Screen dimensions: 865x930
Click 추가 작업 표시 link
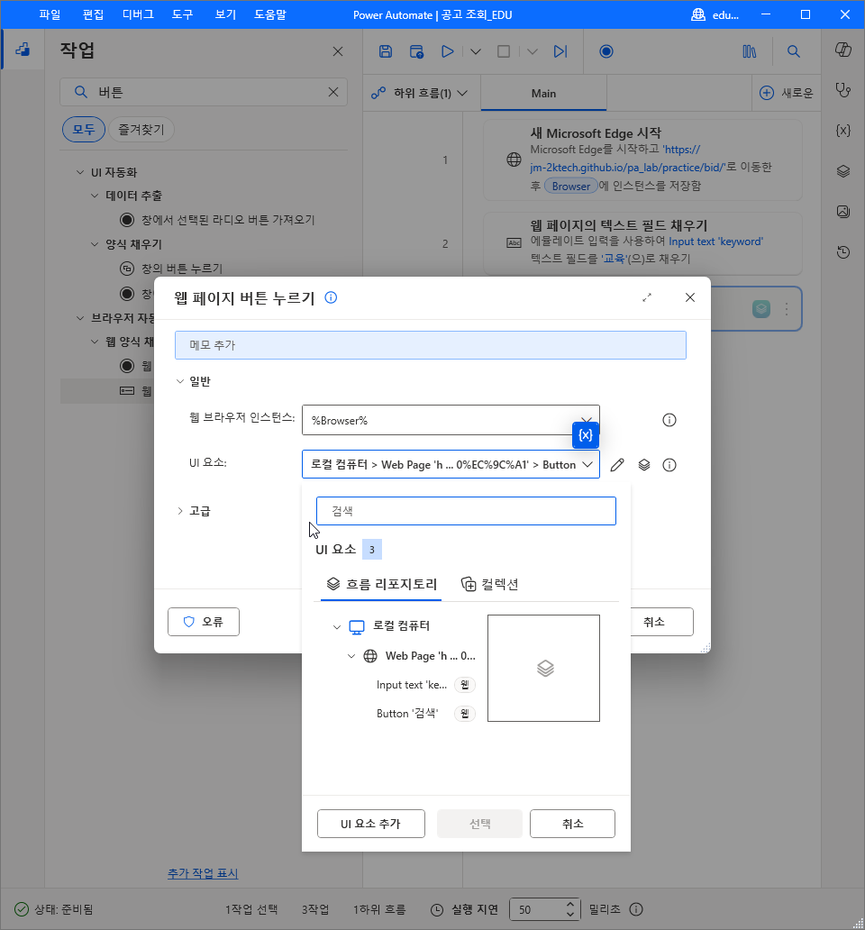click(x=203, y=873)
